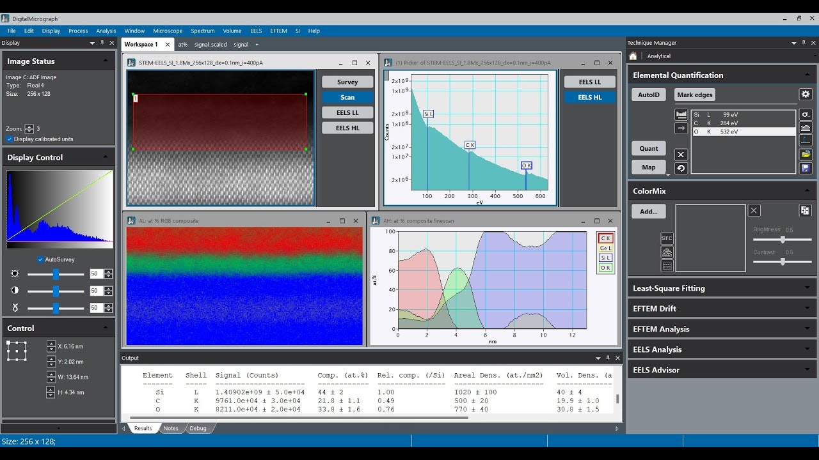This screenshot has height=460, width=819.
Task: Click the Quant button
Action: [649, 148]
